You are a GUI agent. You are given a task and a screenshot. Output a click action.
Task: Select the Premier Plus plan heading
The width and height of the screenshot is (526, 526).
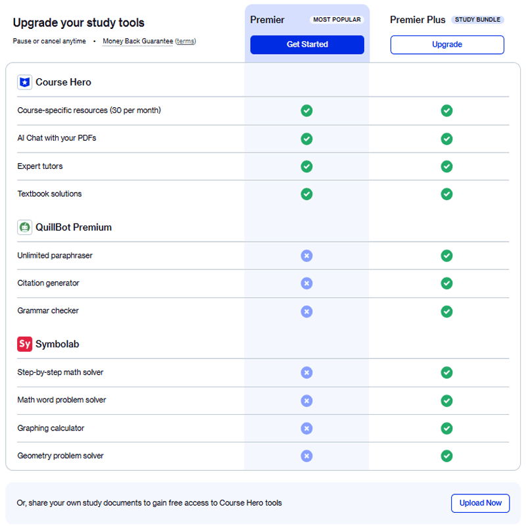(418, 20)
